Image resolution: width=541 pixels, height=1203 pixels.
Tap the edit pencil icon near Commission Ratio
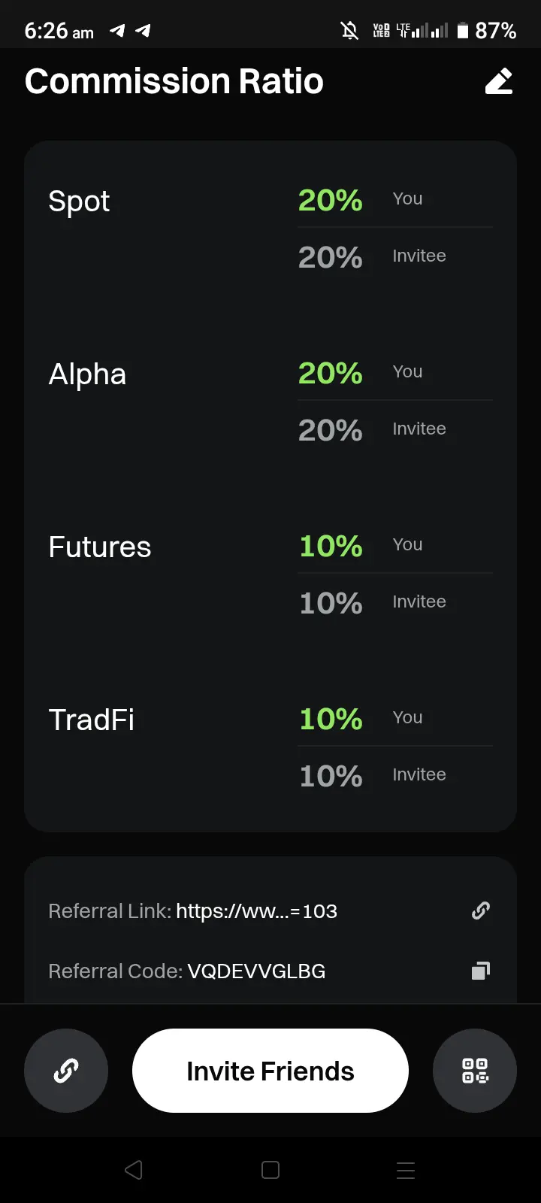click(x=499, y=81)
